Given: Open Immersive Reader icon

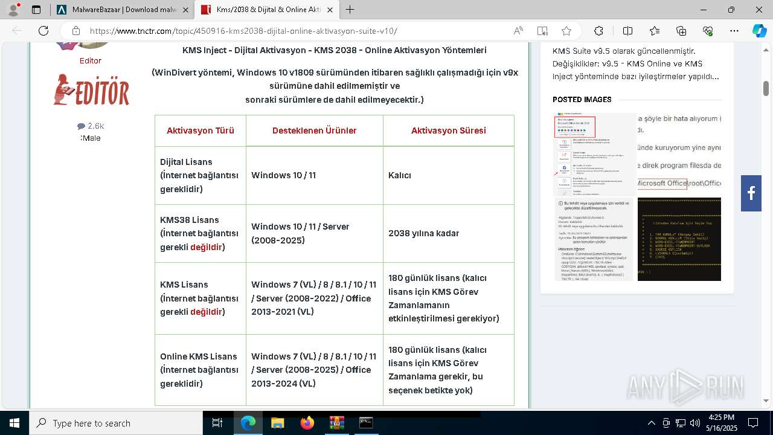Looking at the screenshot, I should [542, 31].
